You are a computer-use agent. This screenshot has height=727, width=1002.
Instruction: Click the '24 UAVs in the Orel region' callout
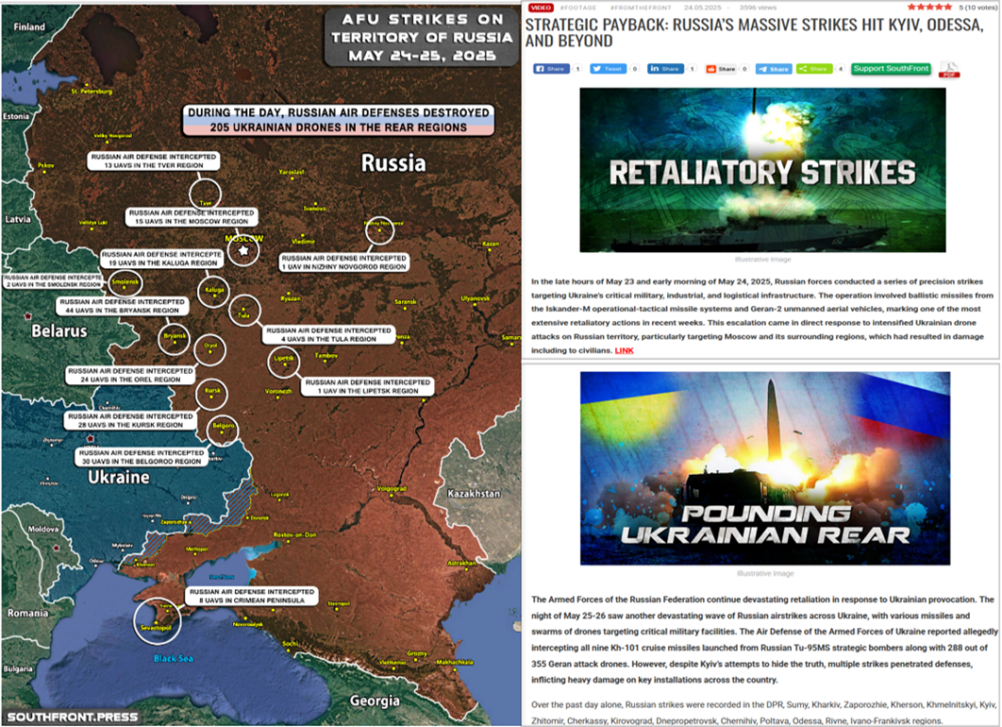click(x=130, y=375)
